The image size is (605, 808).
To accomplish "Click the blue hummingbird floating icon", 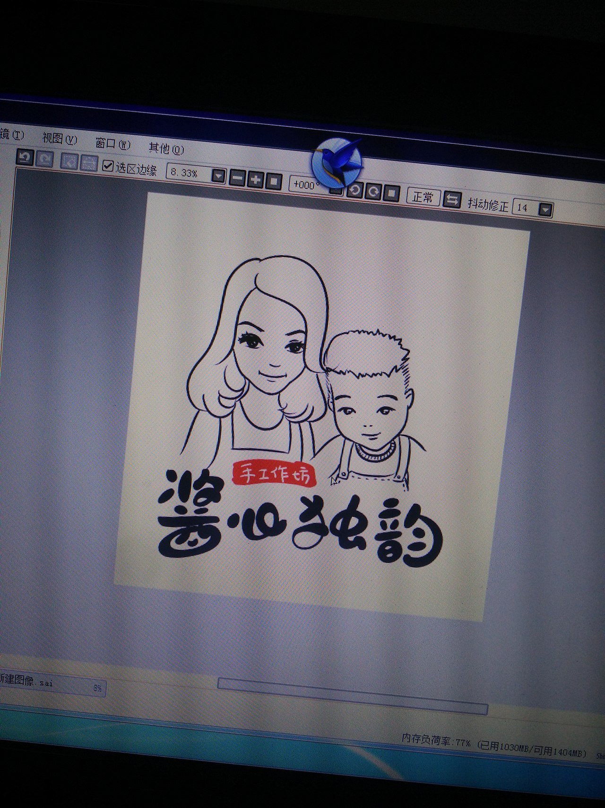I will (x=337, y=162).
